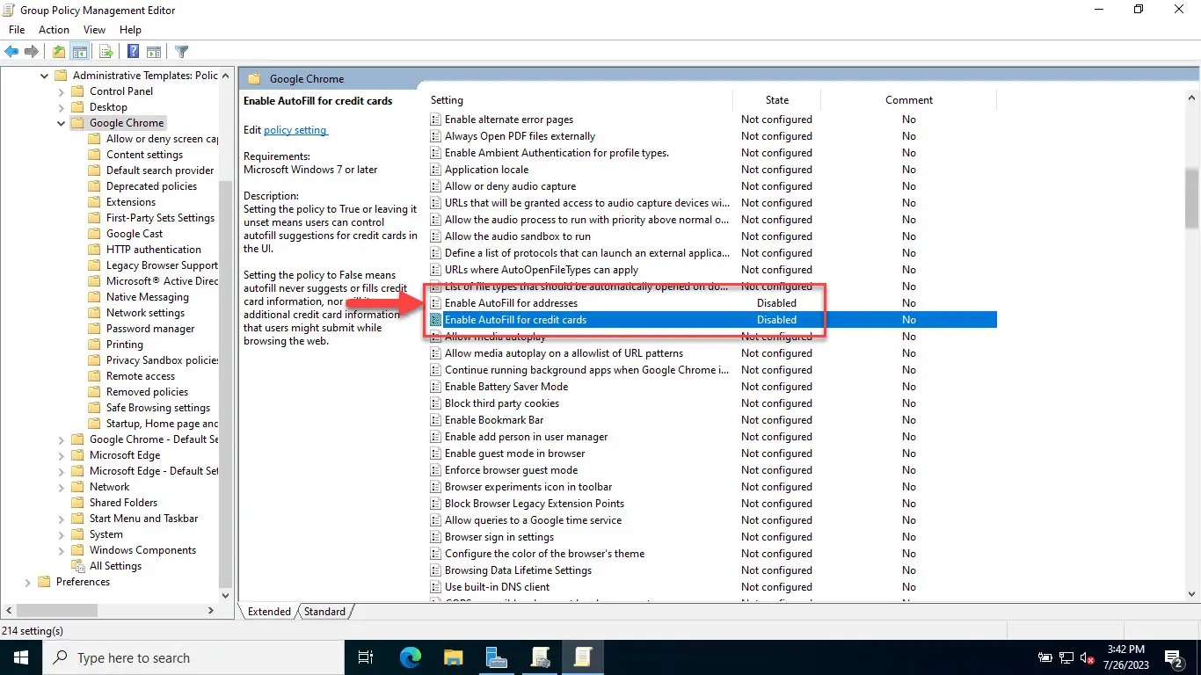
Task: Expand the Control Panel tree node
Action: (62, 91)
